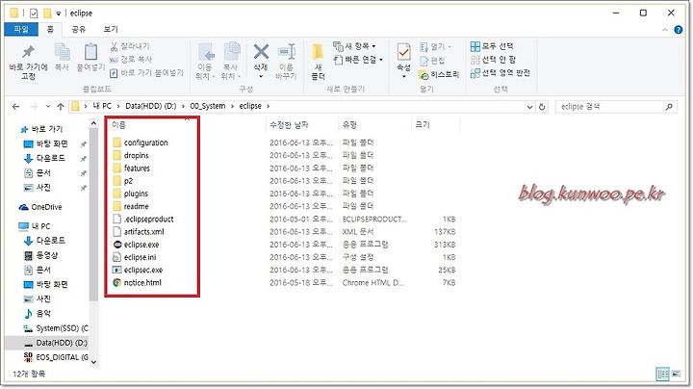Open the Copy to (복사 위치) dropdown
The height and width of the screenshot is (389, 693).
pos(230,76)
